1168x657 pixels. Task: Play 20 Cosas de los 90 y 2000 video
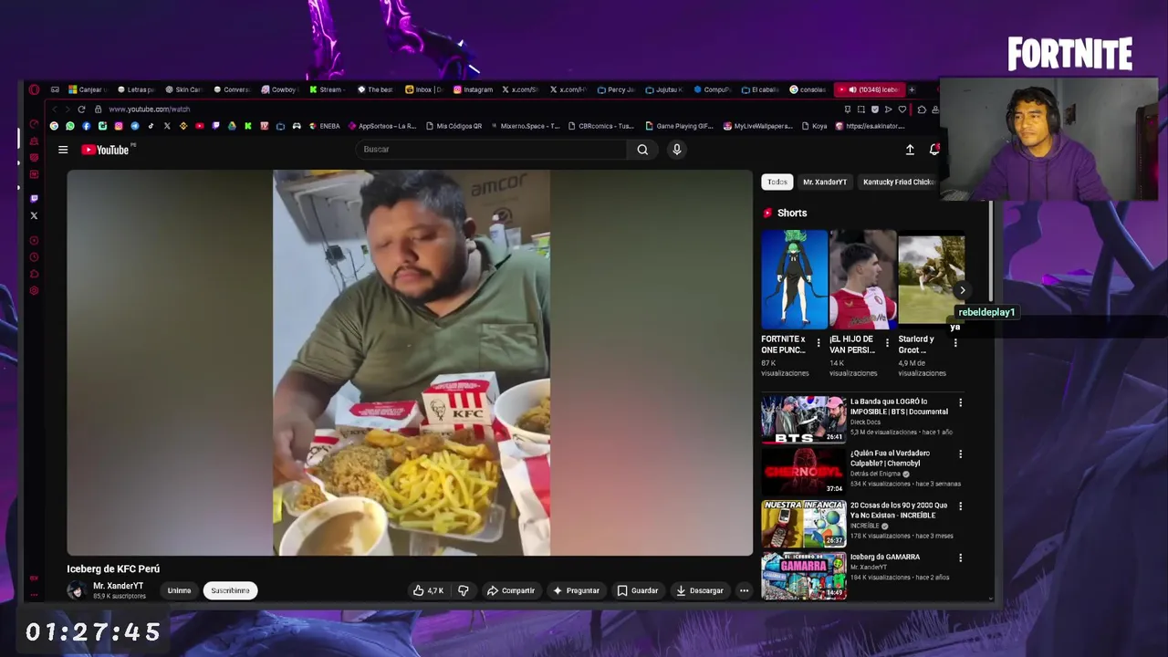point(804,523)
